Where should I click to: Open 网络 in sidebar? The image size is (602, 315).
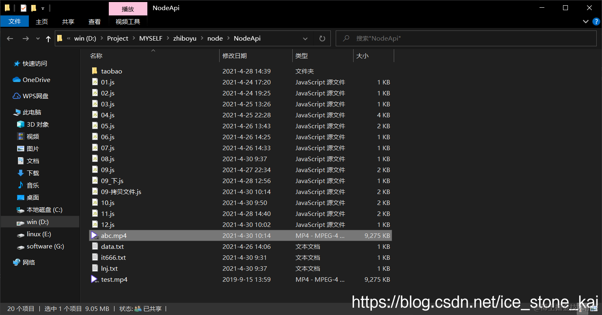click(24, 262)
